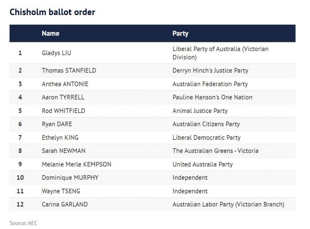Image resolution: width=310 pixels, height=229 pixels.
Task: Click Carina GARLAND name
Action: 65,204
